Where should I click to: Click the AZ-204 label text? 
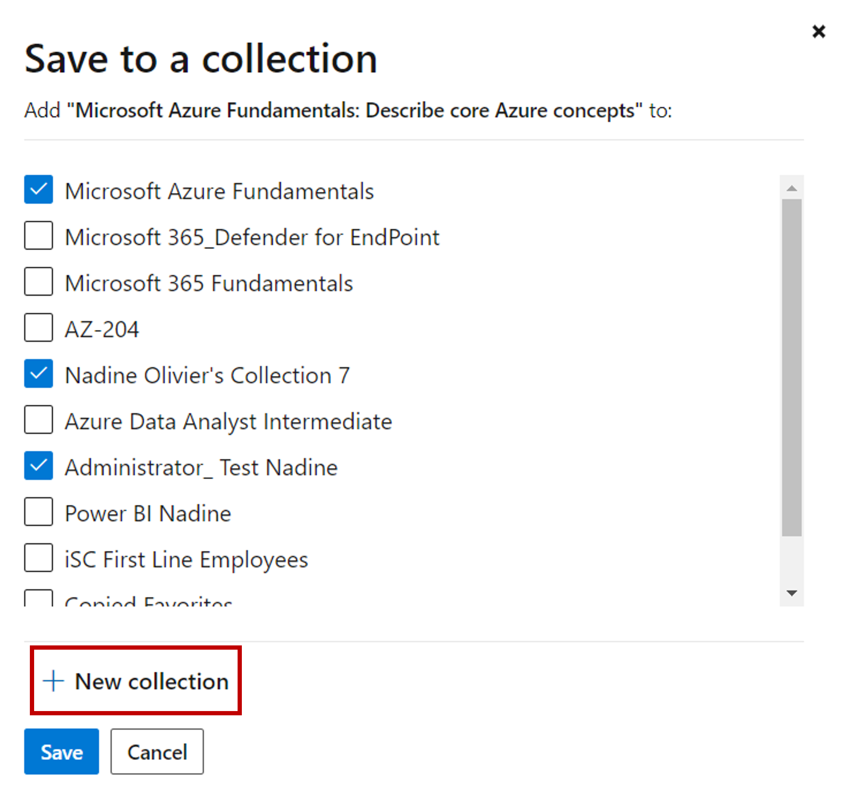pos(102,329)
